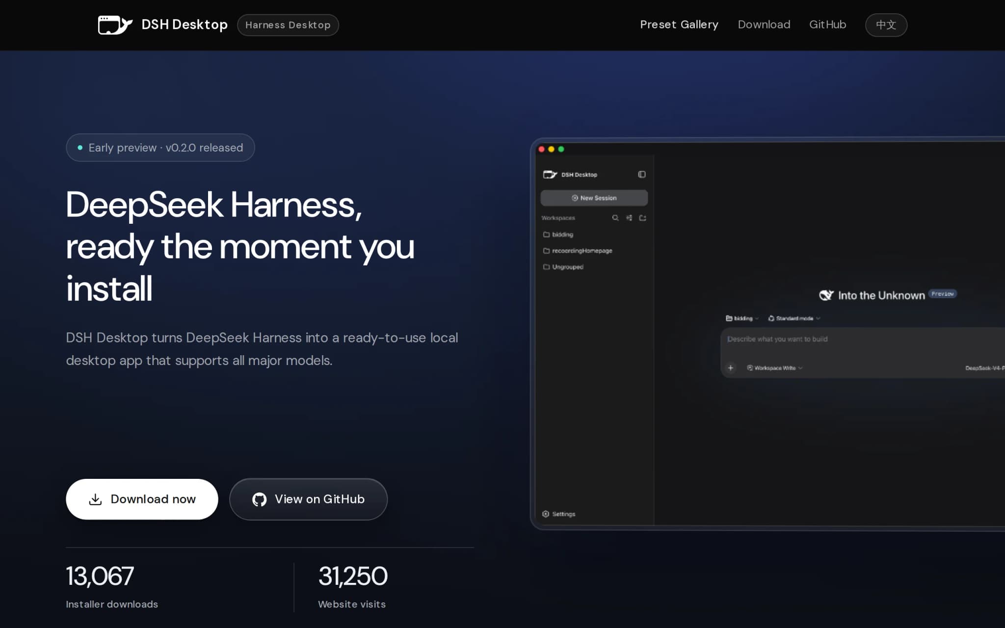Click the 31,250 website visits figure
The image size is (1005, 628).
click(352, 576)
